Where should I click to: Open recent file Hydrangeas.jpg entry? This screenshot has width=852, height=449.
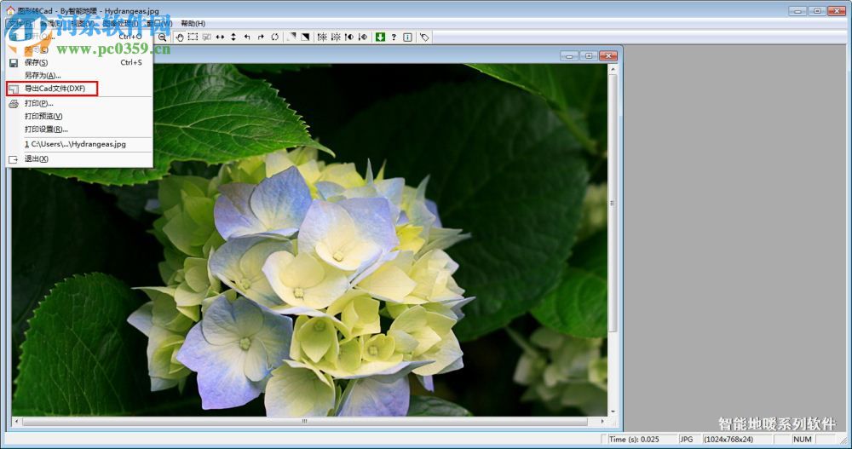click(x=75, y=144)
